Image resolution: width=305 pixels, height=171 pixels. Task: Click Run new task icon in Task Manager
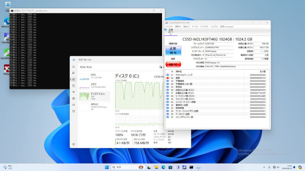tap(161, 67)
